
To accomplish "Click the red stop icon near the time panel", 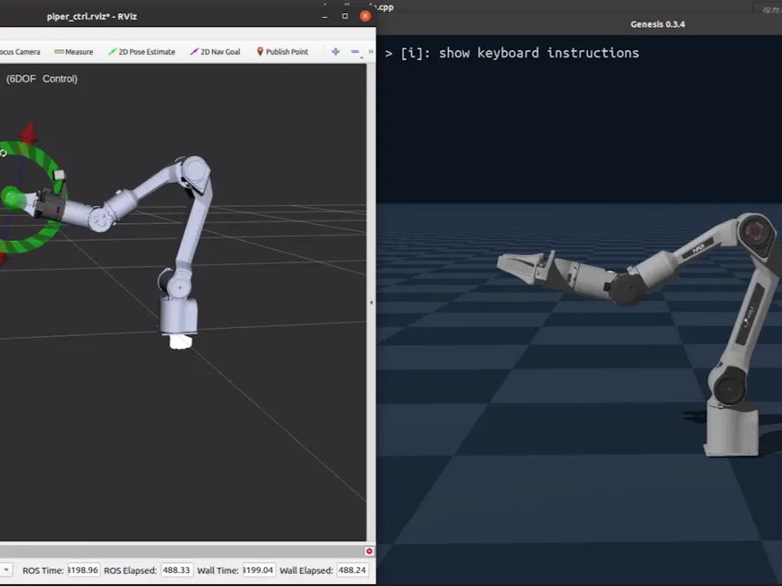I will coord(368,551).
